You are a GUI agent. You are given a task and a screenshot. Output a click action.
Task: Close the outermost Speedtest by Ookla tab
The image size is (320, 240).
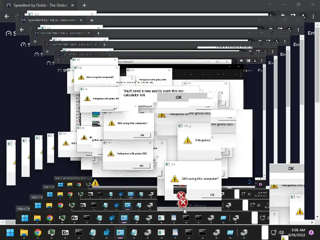72,5
